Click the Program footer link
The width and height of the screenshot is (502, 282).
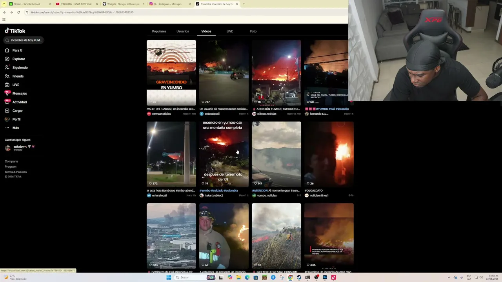(11, 166)
